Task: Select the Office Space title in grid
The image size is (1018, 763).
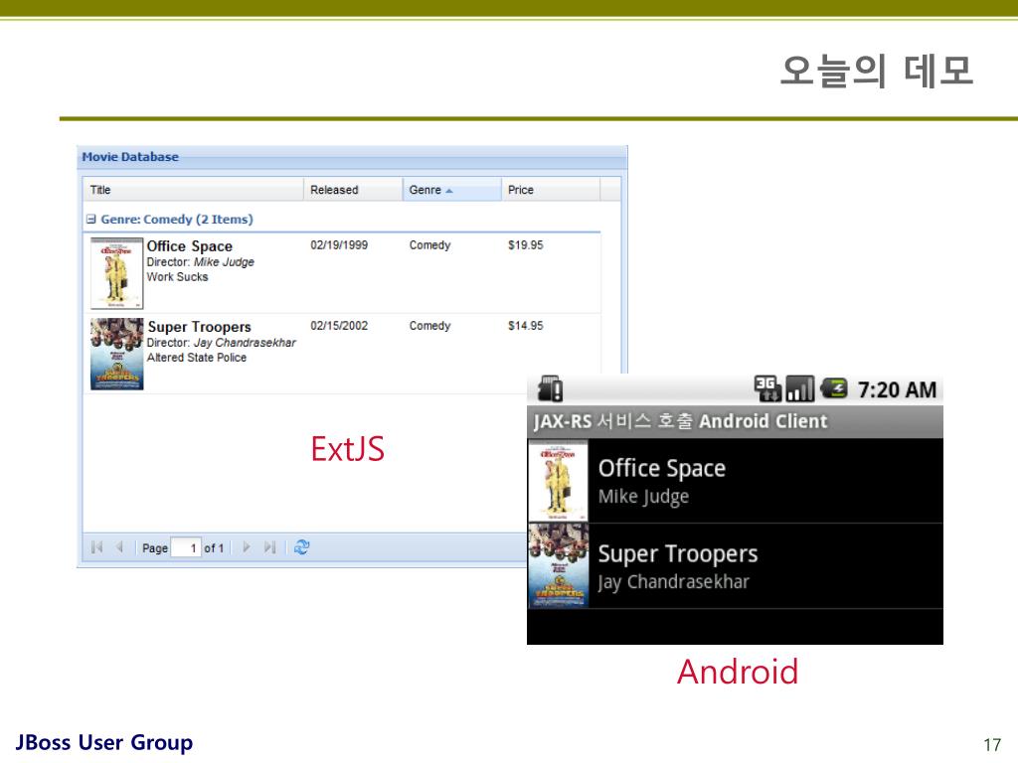Action: pos(190,246)
